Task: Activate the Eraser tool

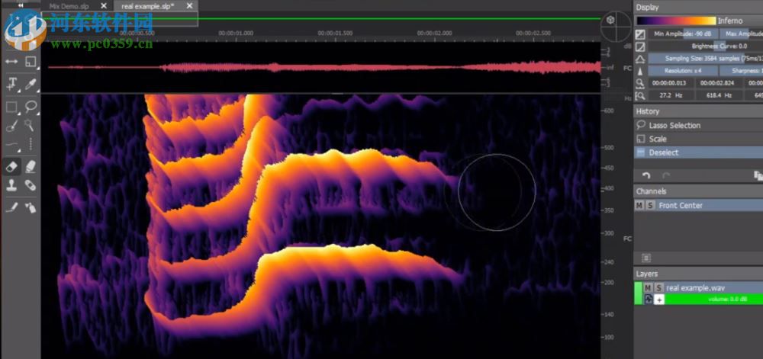Action: coord(11,167)
